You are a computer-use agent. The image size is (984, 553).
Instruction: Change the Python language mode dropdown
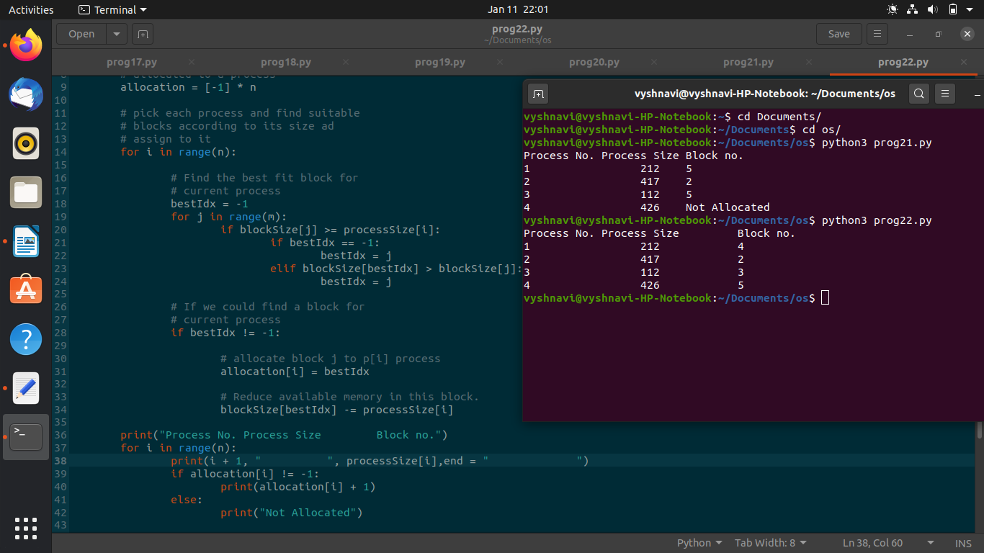(699, 543)
